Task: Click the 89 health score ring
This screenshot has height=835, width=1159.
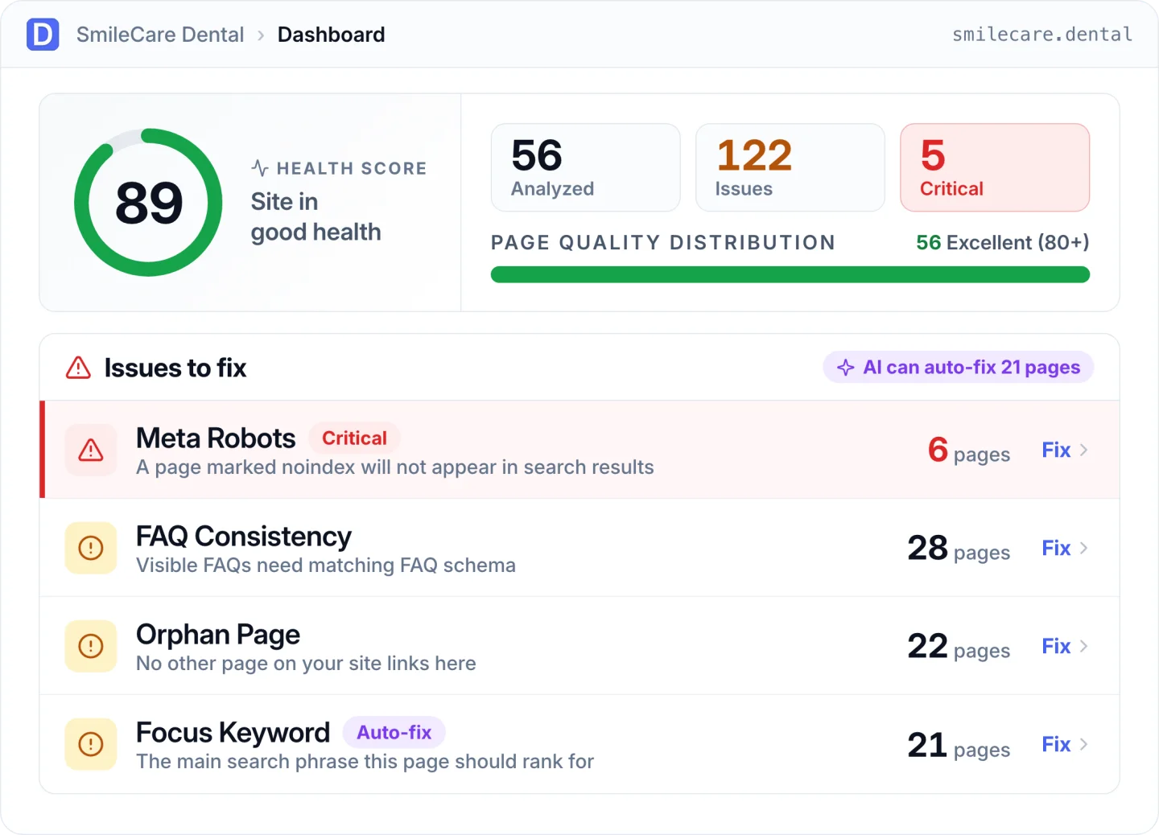Action: (149, 203)
